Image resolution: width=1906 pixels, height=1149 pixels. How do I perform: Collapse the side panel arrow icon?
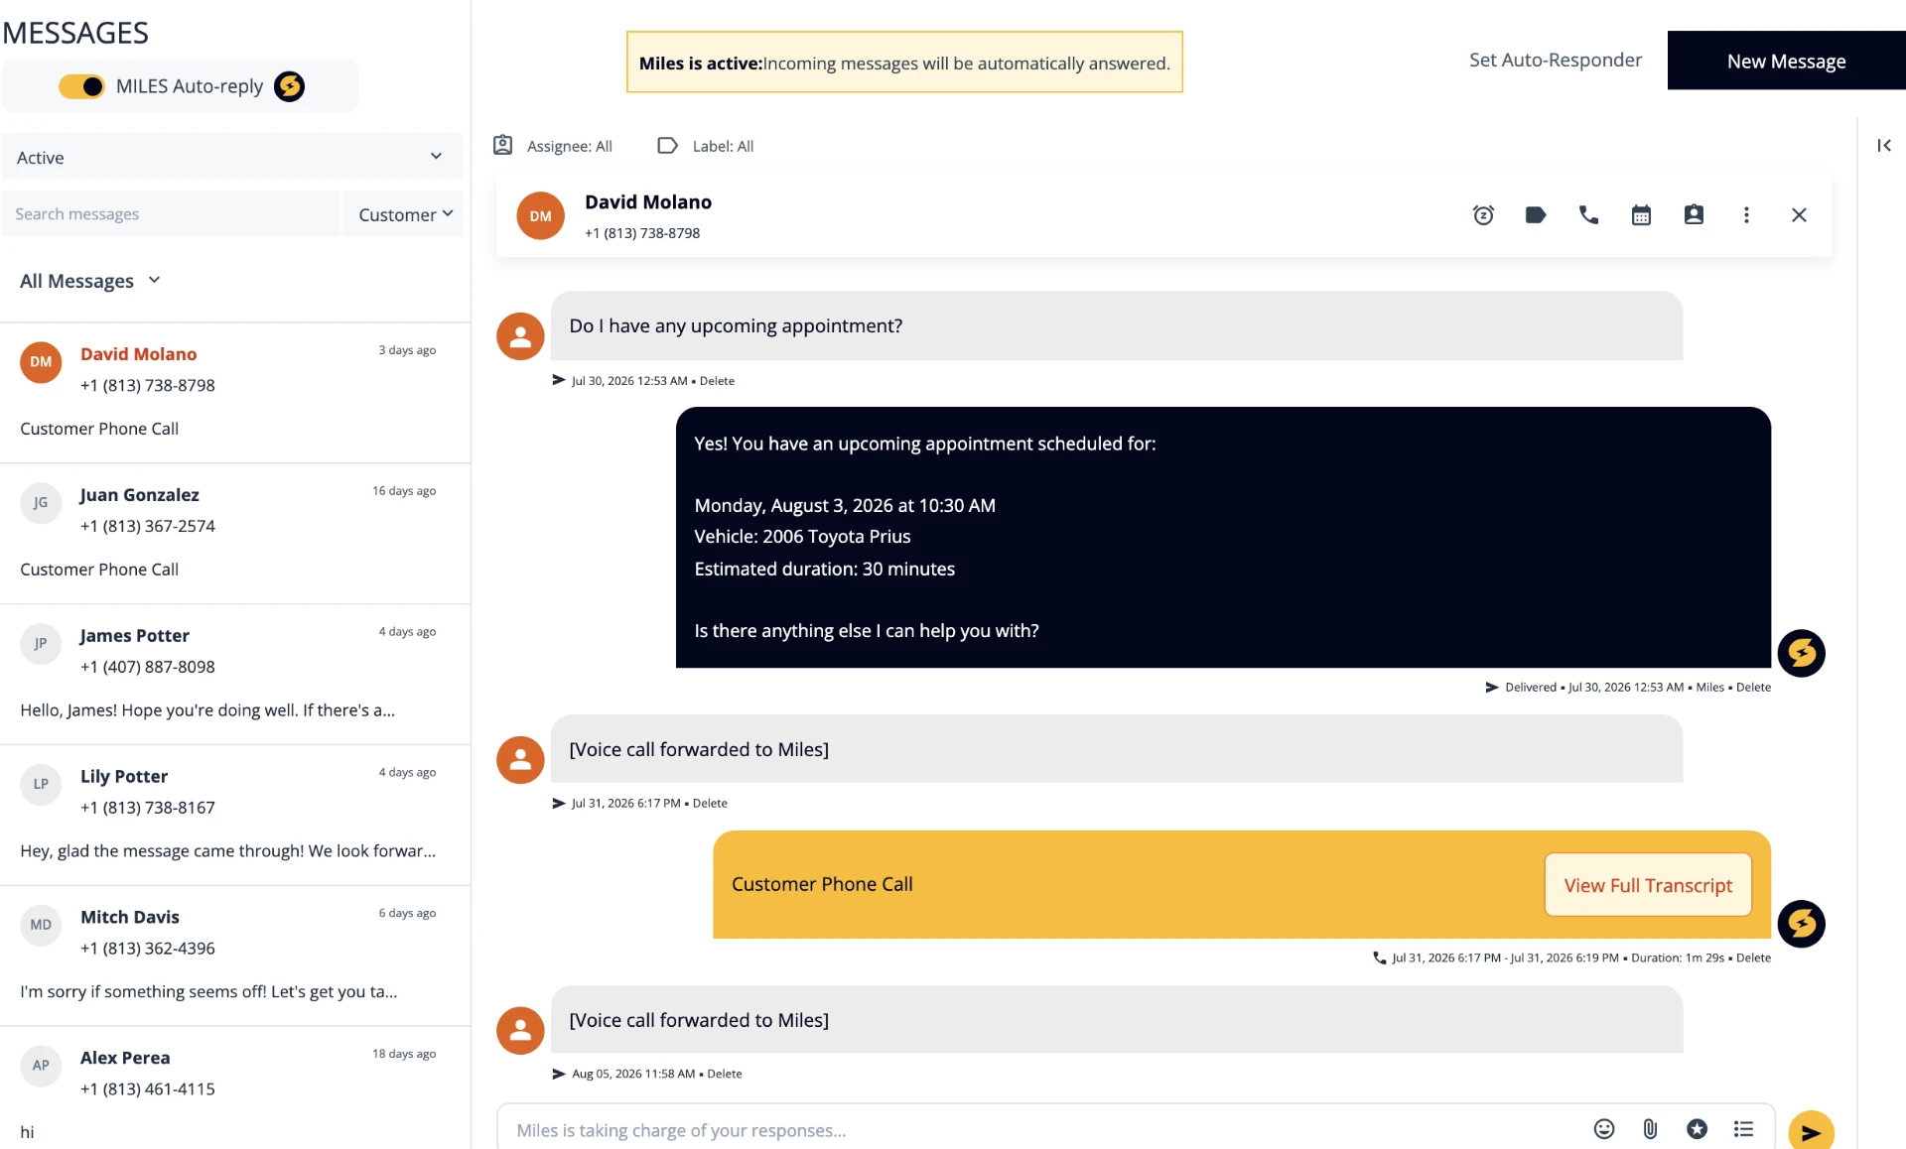[1883, 146]
